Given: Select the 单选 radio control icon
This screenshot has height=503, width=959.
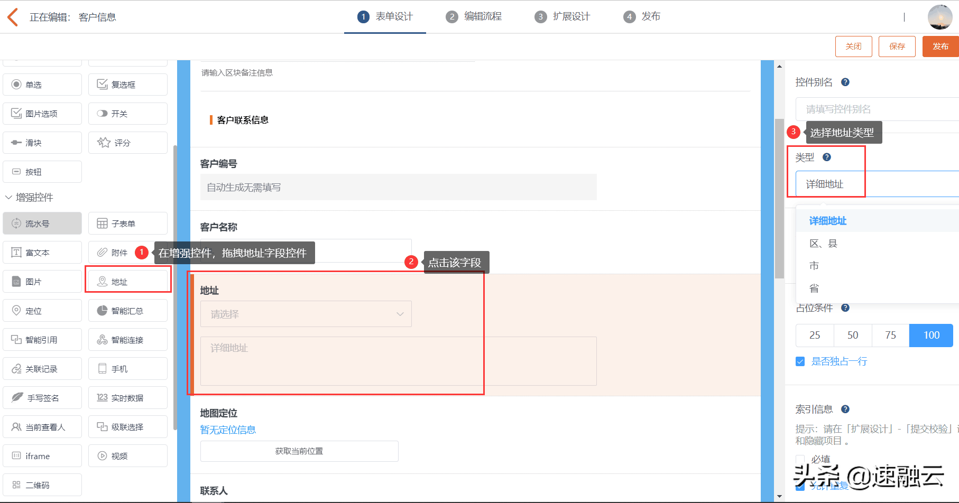Looking at the screenshot, I should pos(16,85).
